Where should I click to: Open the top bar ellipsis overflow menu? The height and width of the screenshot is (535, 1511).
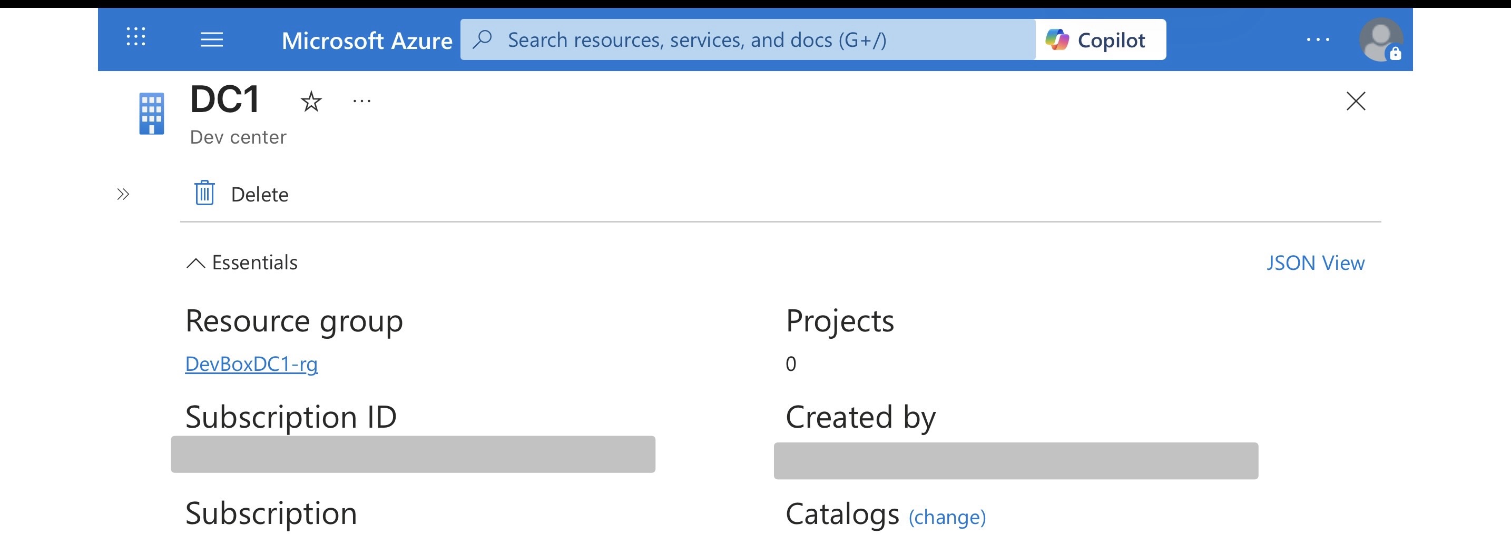[1318, 40]
